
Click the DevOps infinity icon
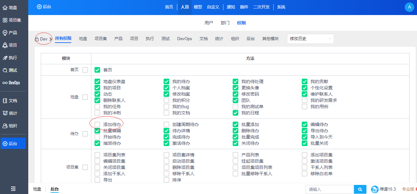[5, 83]
